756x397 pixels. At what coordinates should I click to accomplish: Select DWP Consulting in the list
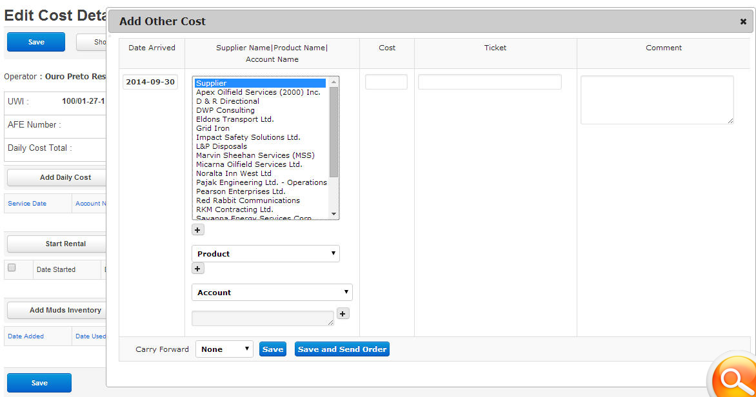[x=225, y=110]
